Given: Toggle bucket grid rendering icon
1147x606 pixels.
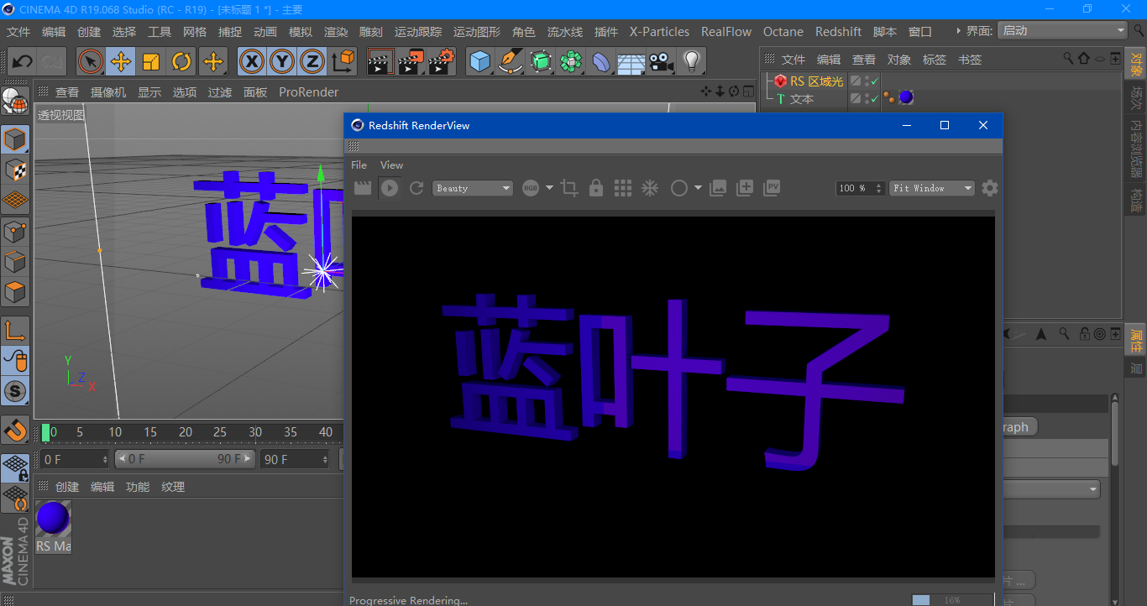Looking at the screenshot, I should click(623, 188).
